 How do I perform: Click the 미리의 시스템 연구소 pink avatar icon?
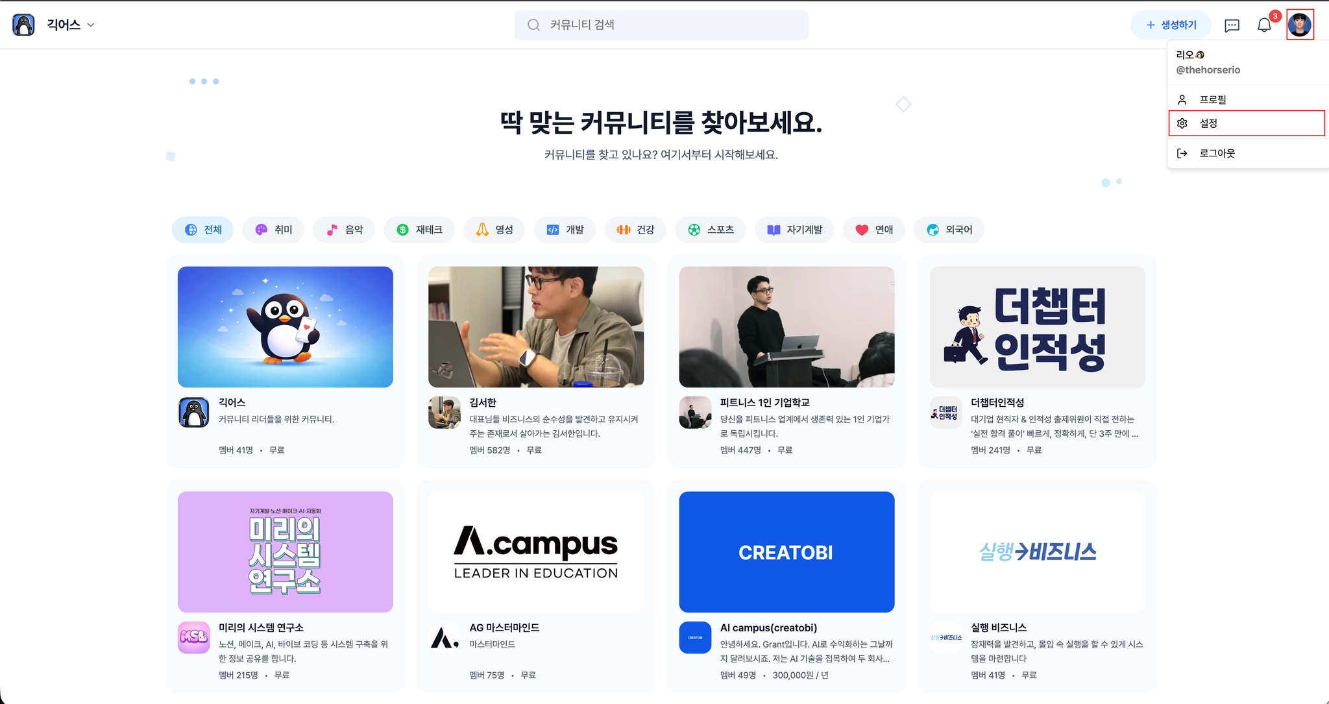tap(193, 637)
